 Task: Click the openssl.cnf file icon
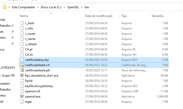point(22,91)
